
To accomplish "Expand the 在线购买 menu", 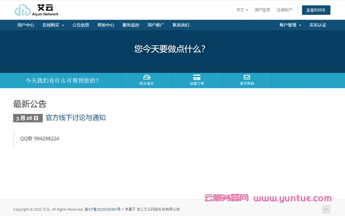I will [53, 25].
